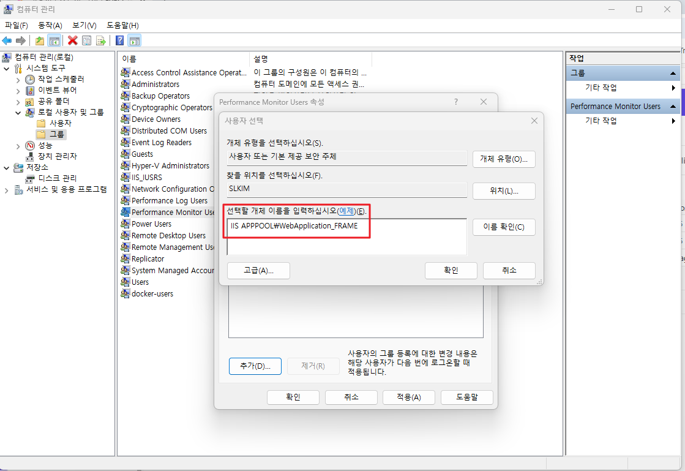Screen dimensions: 685x471
Task: Select 장치 관리자 in the console tree
Action: [57, 156]
